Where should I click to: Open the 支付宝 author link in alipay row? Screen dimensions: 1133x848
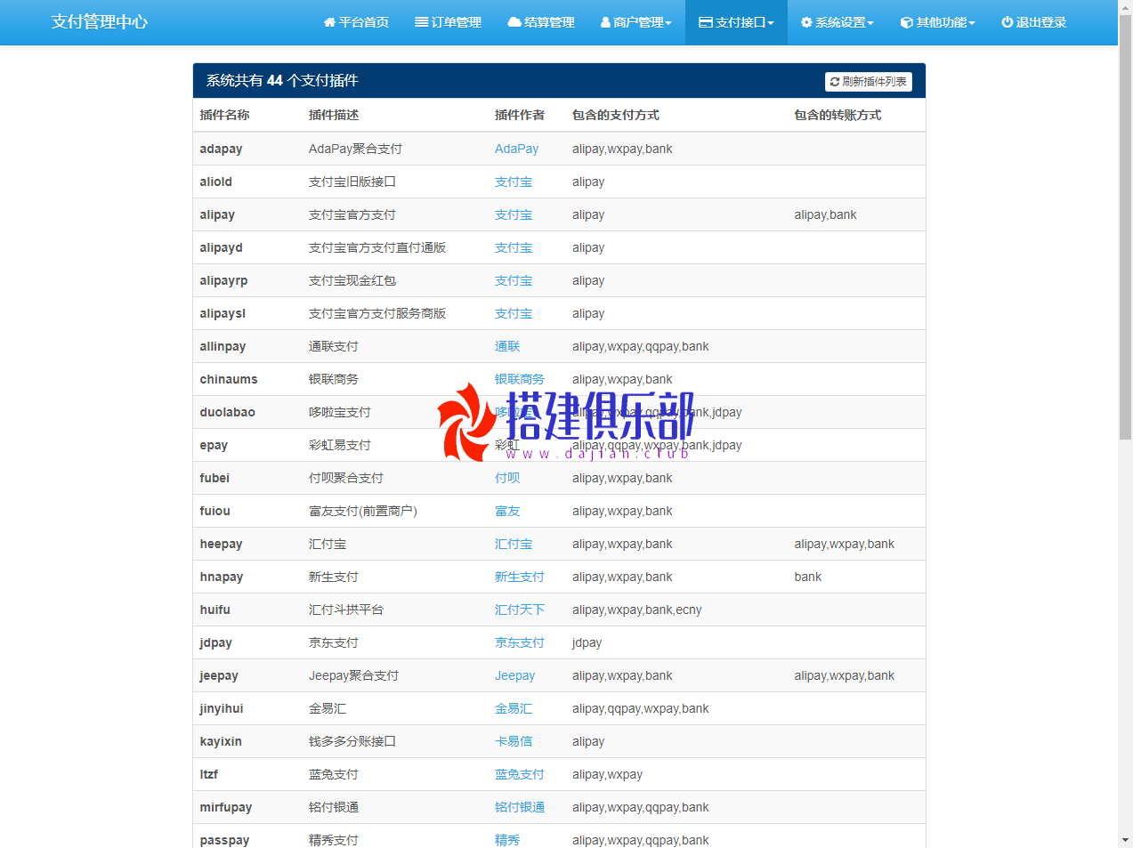click(514, 214)
